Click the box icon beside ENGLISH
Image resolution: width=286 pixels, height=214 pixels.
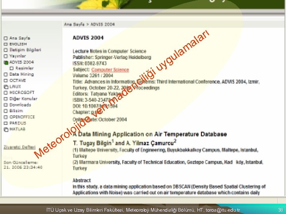tap(6, 44)
